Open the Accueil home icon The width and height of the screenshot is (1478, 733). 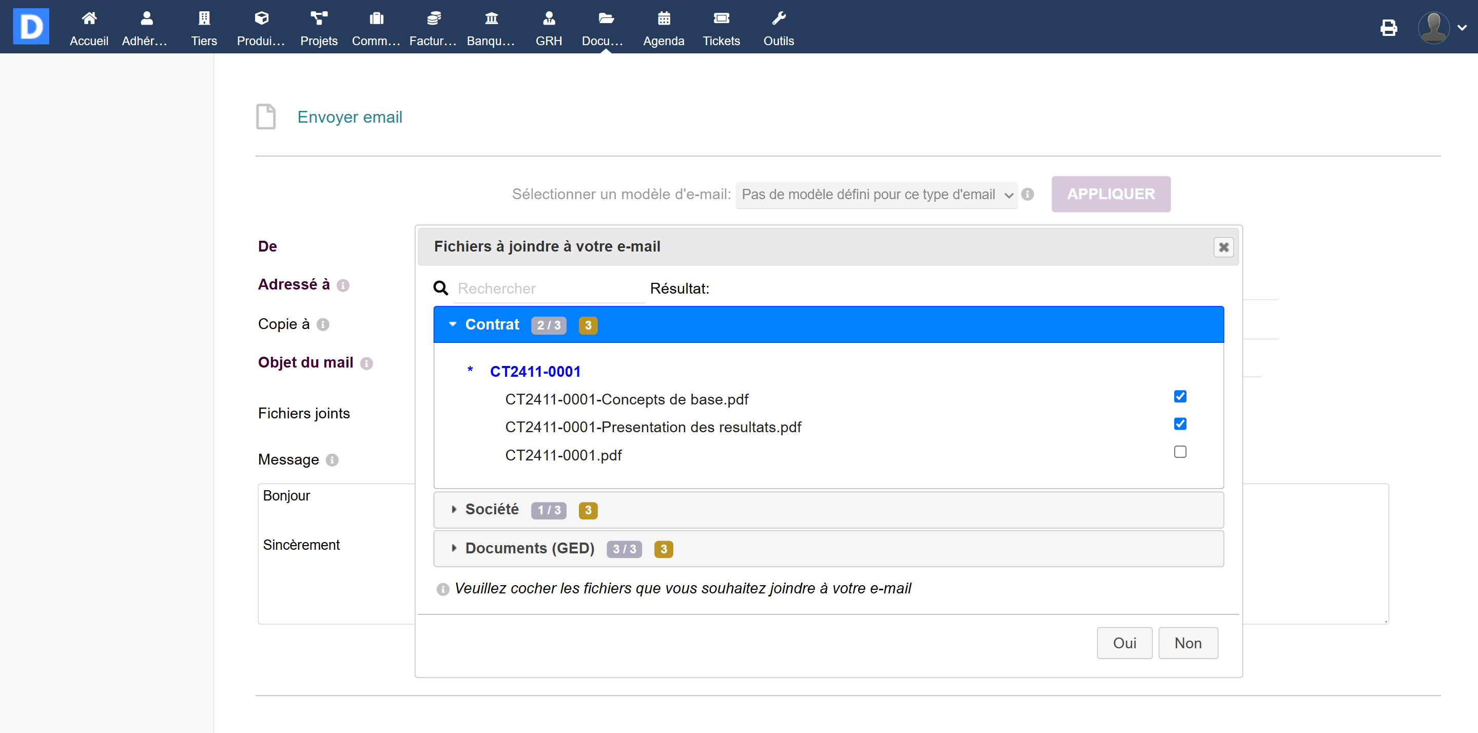tap(89, 18)
